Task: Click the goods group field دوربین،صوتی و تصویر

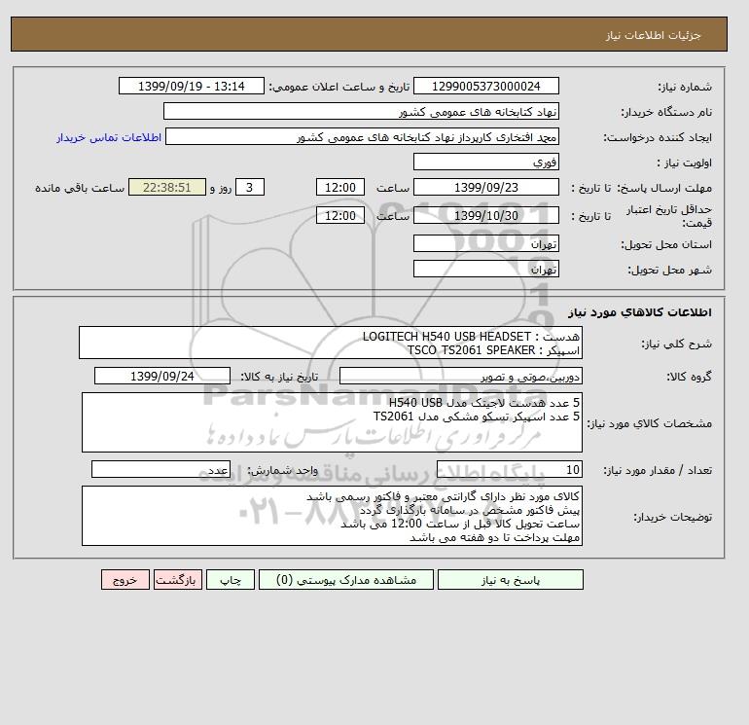Action: pos(460,376)
